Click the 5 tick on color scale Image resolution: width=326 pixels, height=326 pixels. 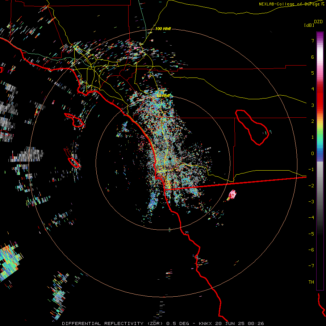[x=313, y=73]
